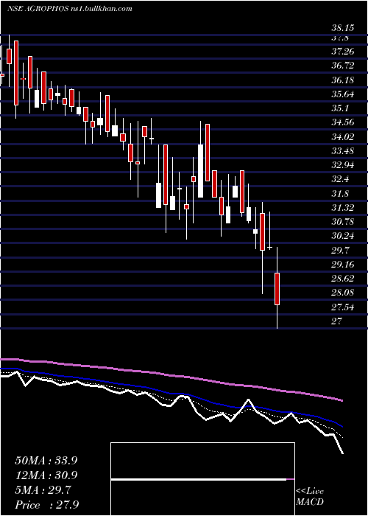
Task: Click the 28.62 price level label
Action: [x=342, y=279]
